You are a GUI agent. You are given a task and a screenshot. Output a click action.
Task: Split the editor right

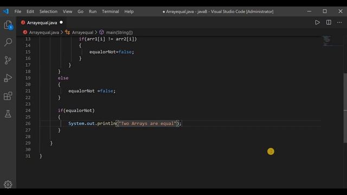(x=329, y=22)
